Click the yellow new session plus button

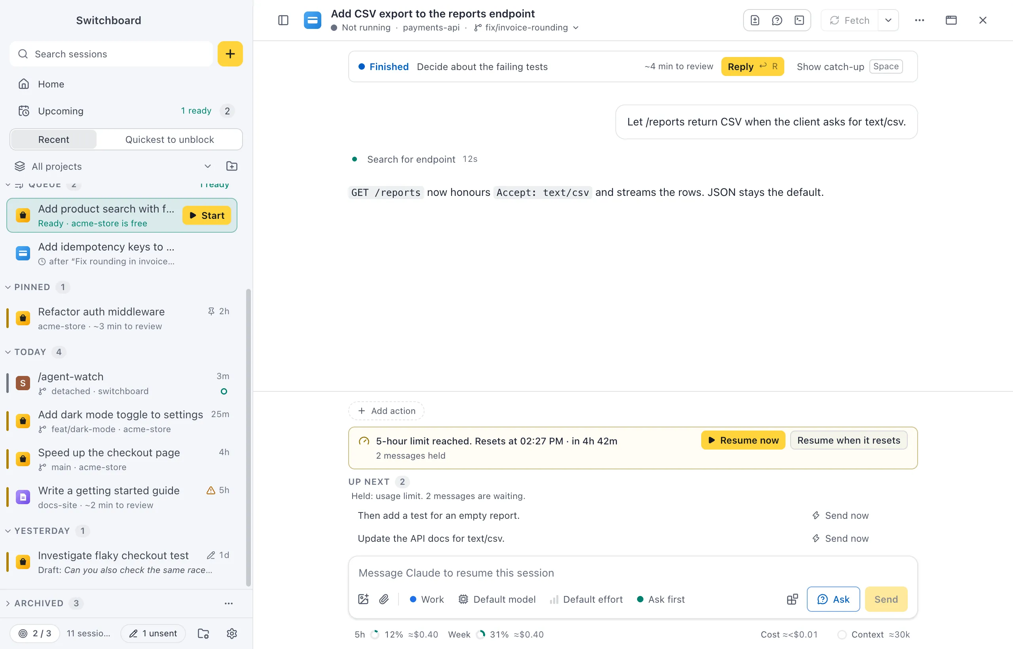coord(230,54)
